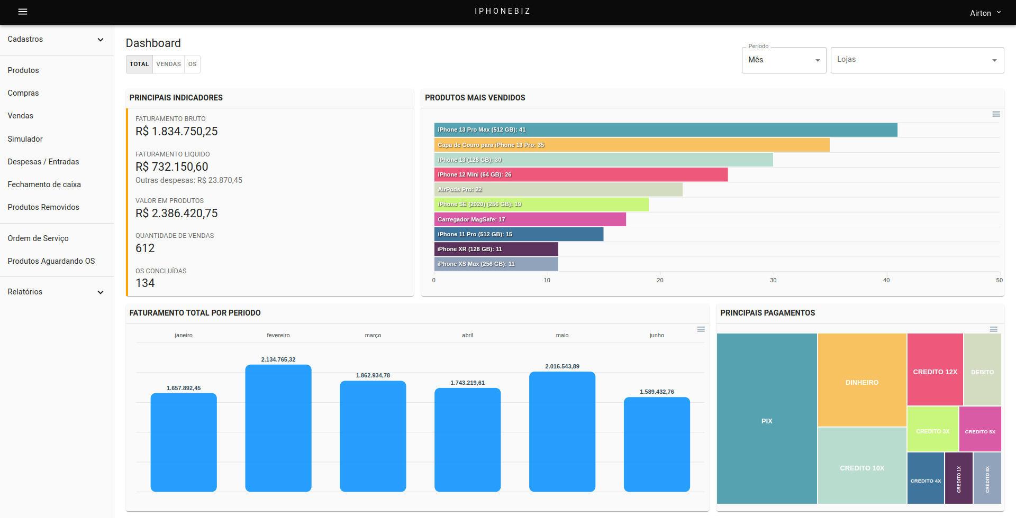This screenshot has width=1016, height=518.
Task: Open the Produtos Mais Vendidos chart menu
Action: click(x=996, y=114)
